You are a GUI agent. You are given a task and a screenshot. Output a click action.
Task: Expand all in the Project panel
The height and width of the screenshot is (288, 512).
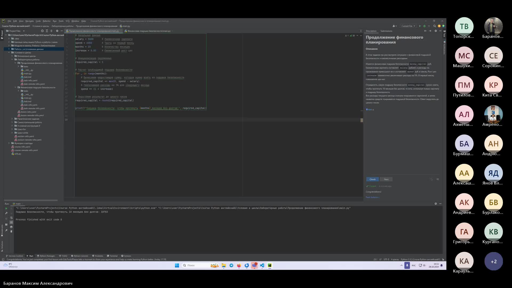[x=47, y=31]
